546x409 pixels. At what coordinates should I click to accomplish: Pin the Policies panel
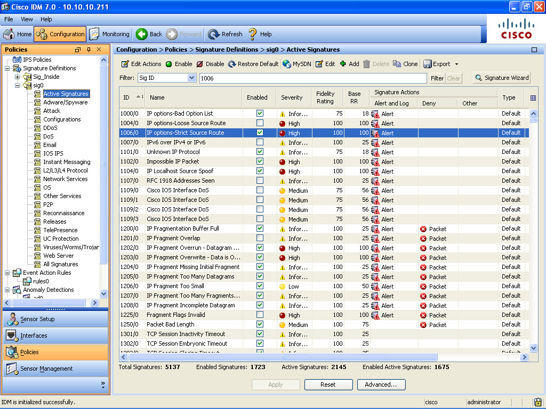tap(89, 50)
